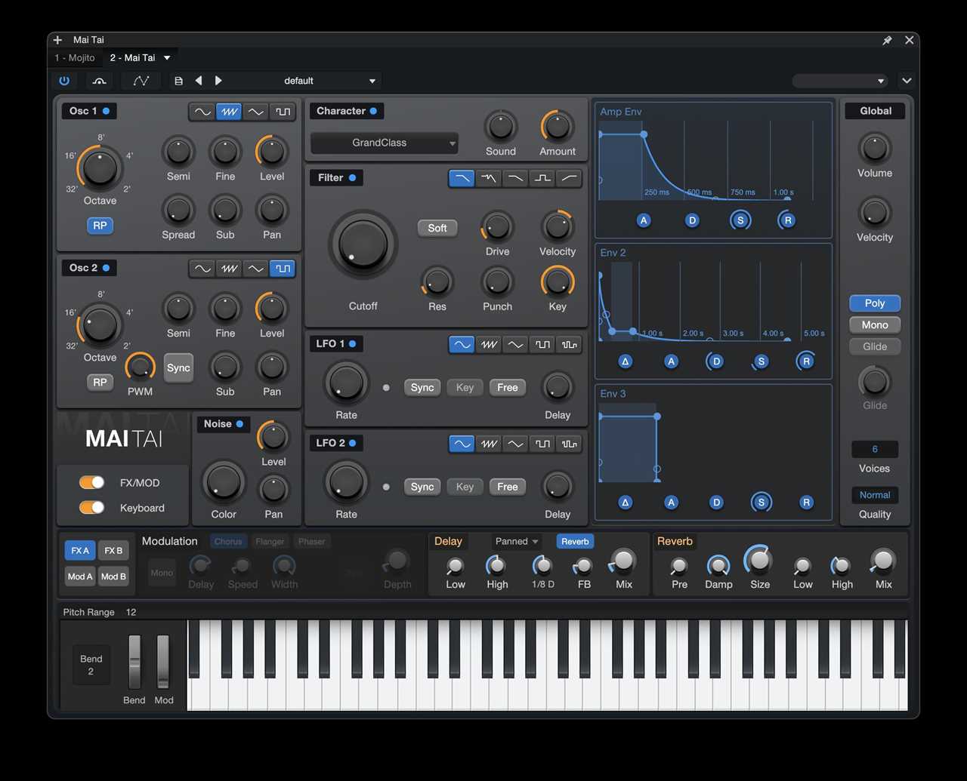Toggle the FX/MOD switch off
Image resolution: width=967 pixels, height=781 pixels.
point(91,482)
